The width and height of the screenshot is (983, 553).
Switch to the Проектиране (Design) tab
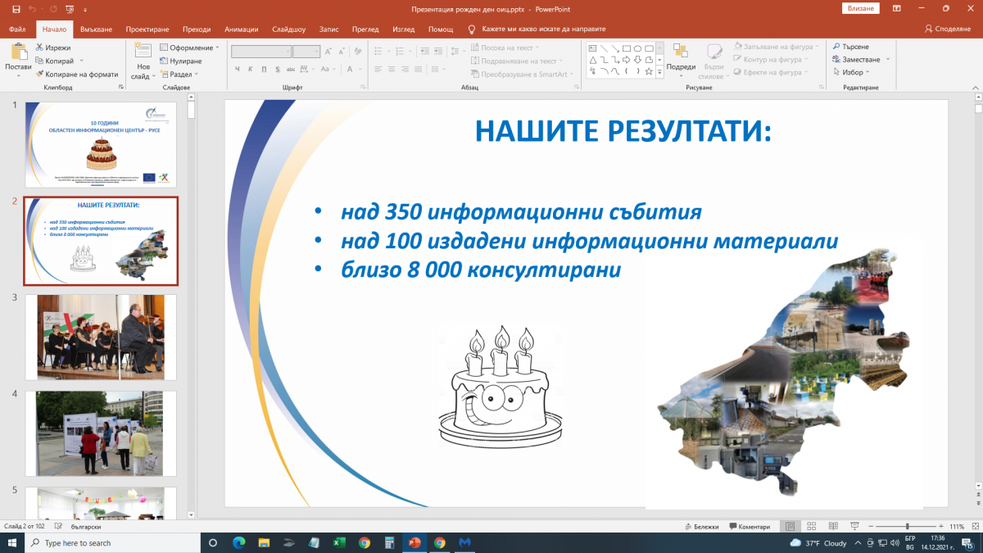[147, 29]
